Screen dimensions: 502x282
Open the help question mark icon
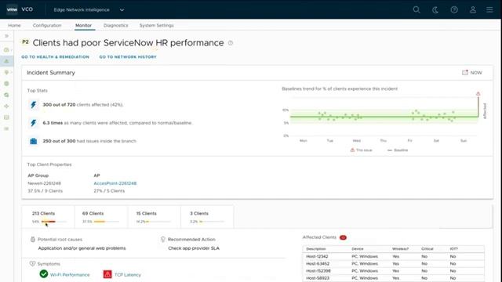point(454,10)
